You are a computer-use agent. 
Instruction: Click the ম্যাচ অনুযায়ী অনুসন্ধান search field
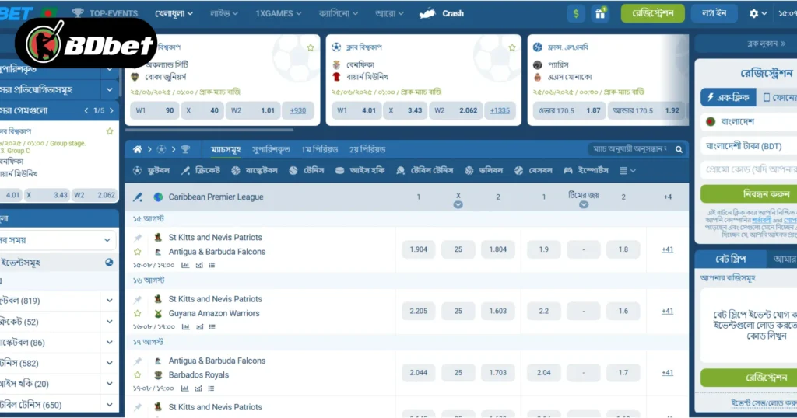630,149
